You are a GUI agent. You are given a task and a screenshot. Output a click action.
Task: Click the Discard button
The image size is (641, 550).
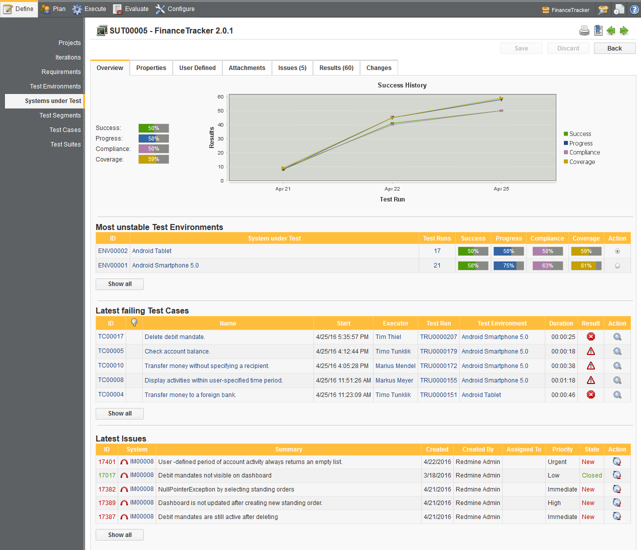coord(568,48)
